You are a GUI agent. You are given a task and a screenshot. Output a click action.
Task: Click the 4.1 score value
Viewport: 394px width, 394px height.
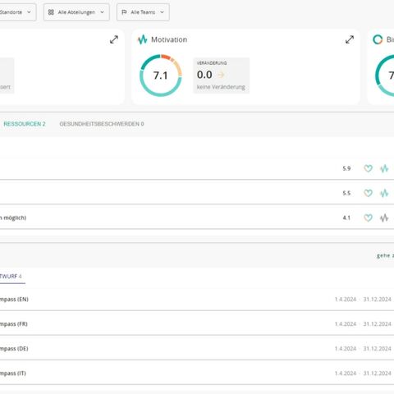(346, 218)
